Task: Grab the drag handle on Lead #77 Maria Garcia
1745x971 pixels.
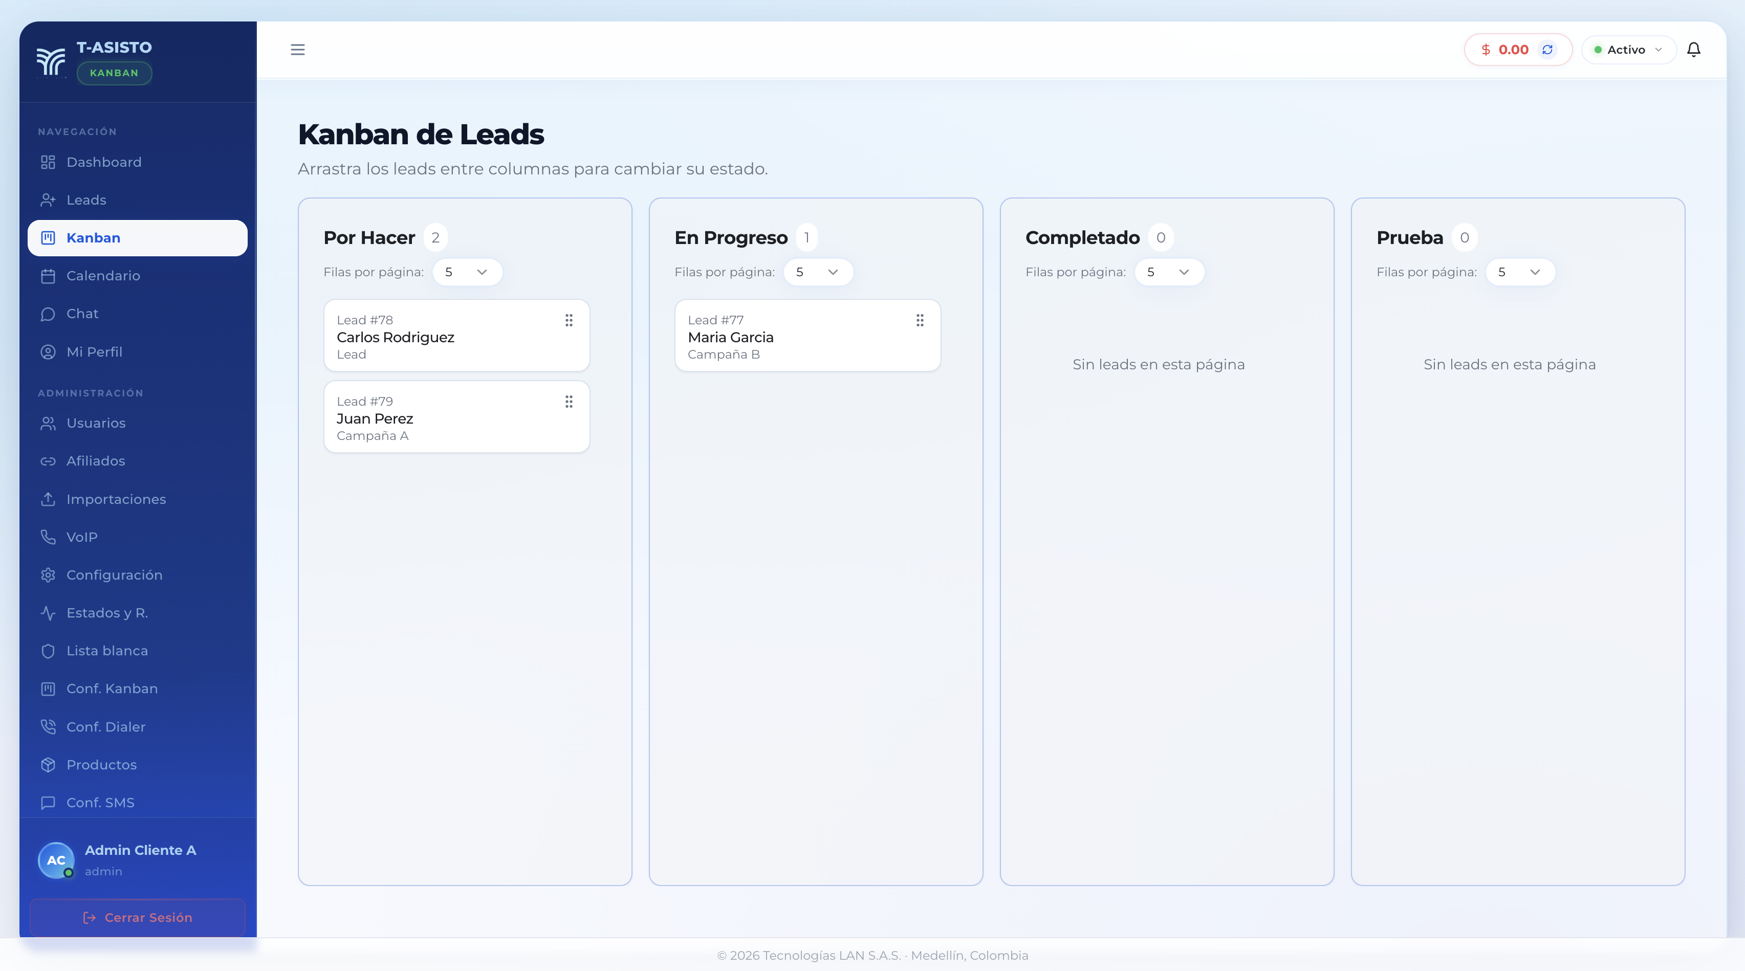Action: click(x=920, y=320)
